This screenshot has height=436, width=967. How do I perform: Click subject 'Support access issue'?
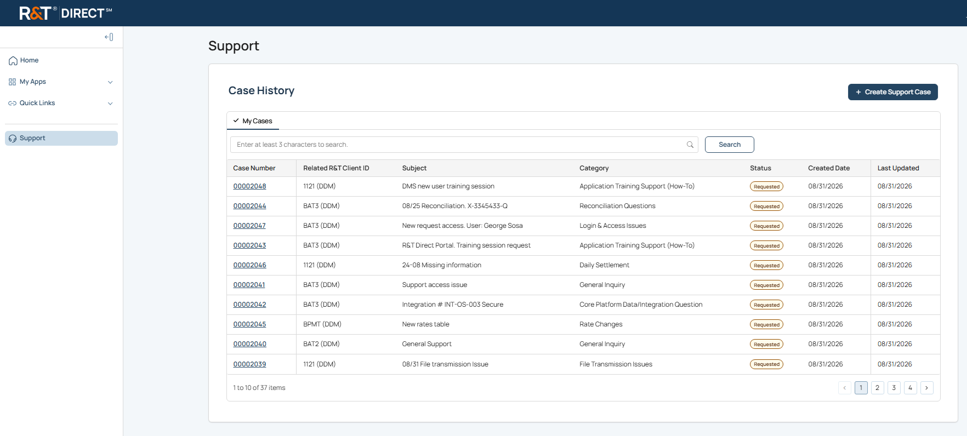(x=434, y=285)
